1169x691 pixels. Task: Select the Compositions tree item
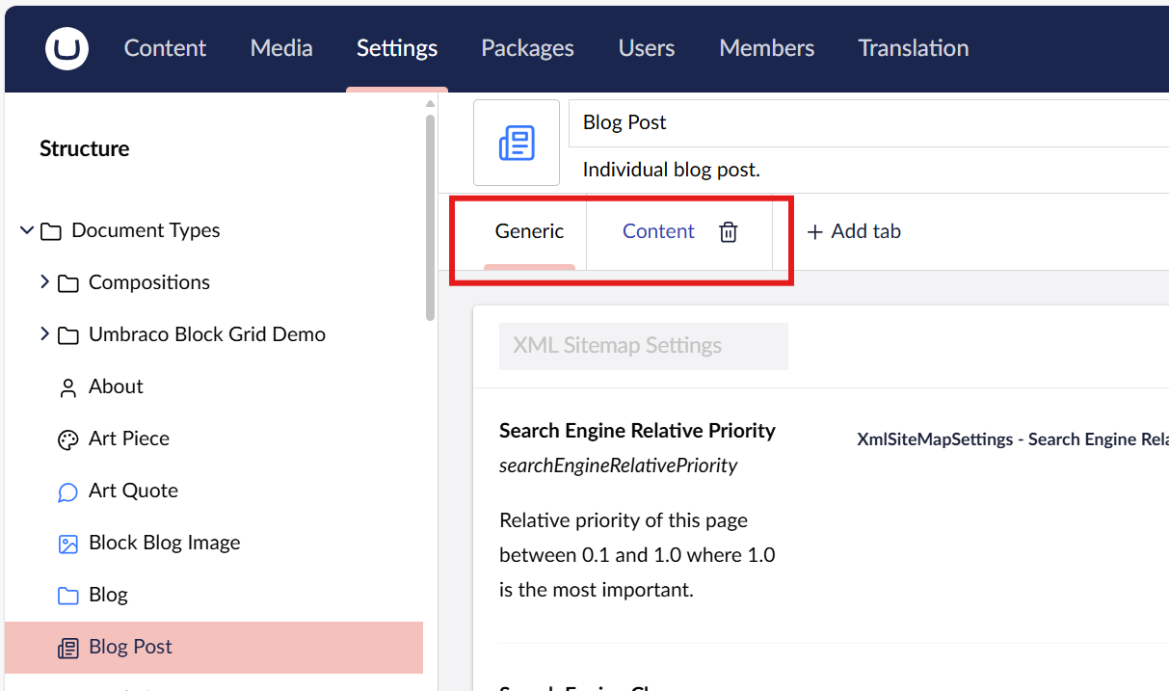point(149,282)
